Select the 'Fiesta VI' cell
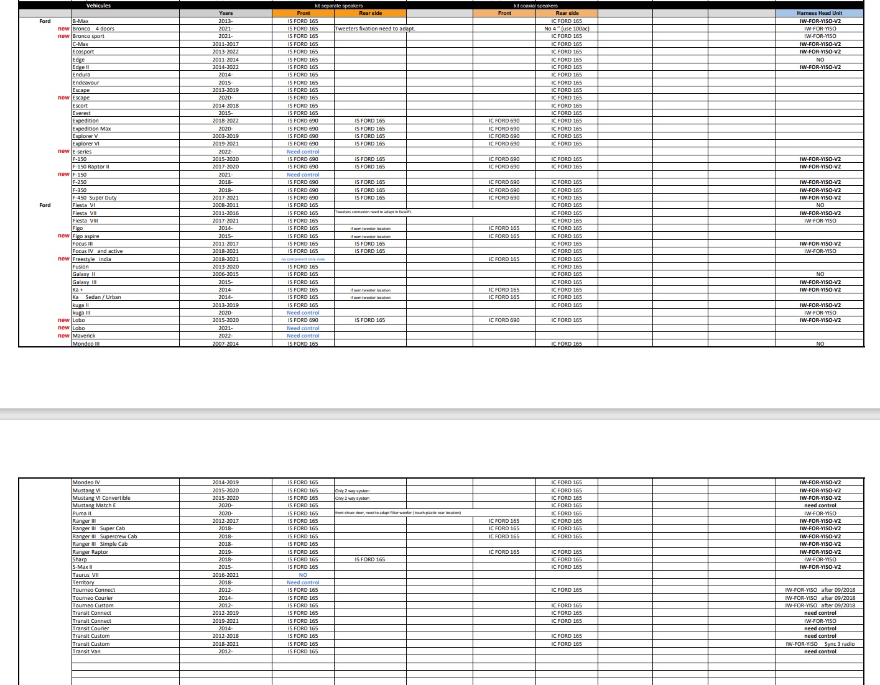Screen dimensions: 880x685 coord(126,205)
